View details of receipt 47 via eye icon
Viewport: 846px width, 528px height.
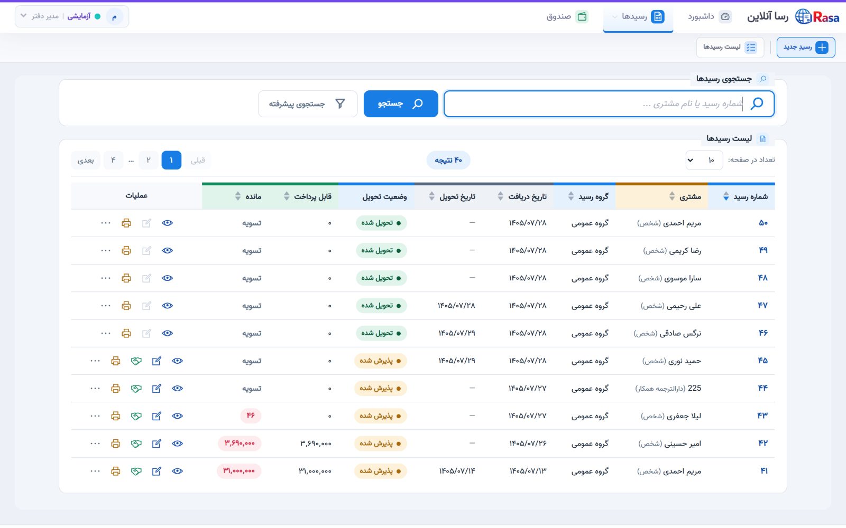coord(168,306)
